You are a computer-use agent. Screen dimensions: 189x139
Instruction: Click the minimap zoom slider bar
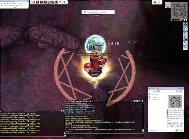click(182, 20)
